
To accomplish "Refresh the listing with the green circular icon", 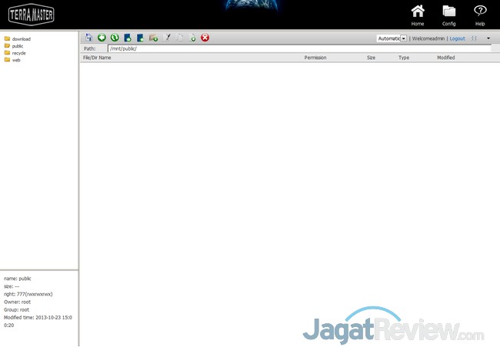I will (115, 38).
